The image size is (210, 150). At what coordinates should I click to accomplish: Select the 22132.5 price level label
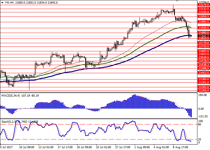click(204, 9)
